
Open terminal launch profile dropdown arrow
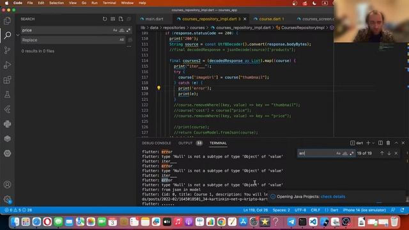pyautogui.click(x=373, y=143)
